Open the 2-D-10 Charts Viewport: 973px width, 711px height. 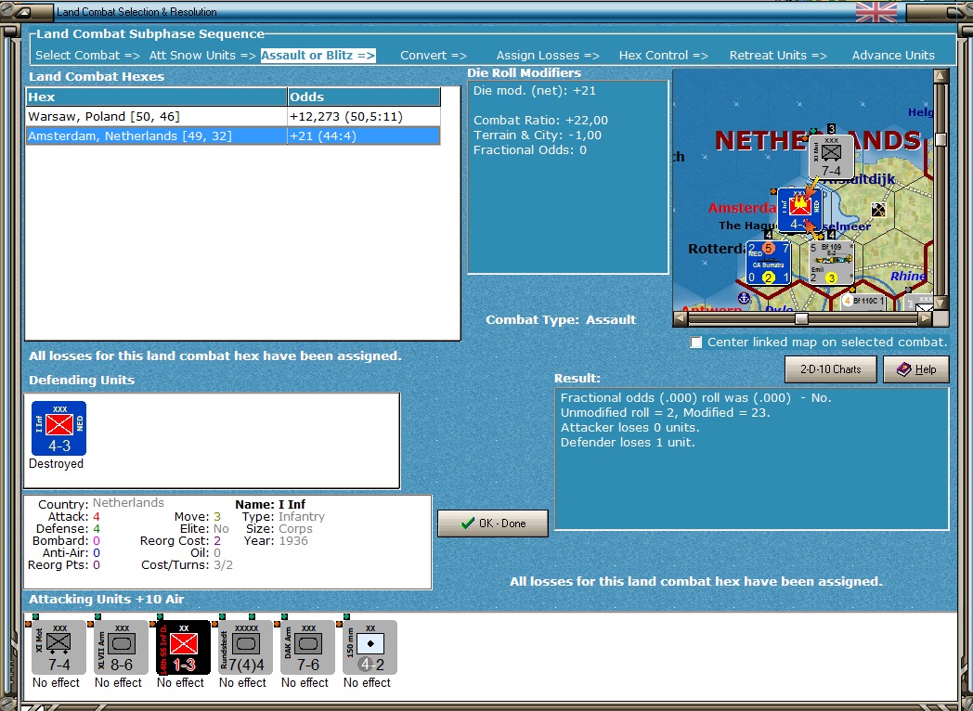(830, 369)
